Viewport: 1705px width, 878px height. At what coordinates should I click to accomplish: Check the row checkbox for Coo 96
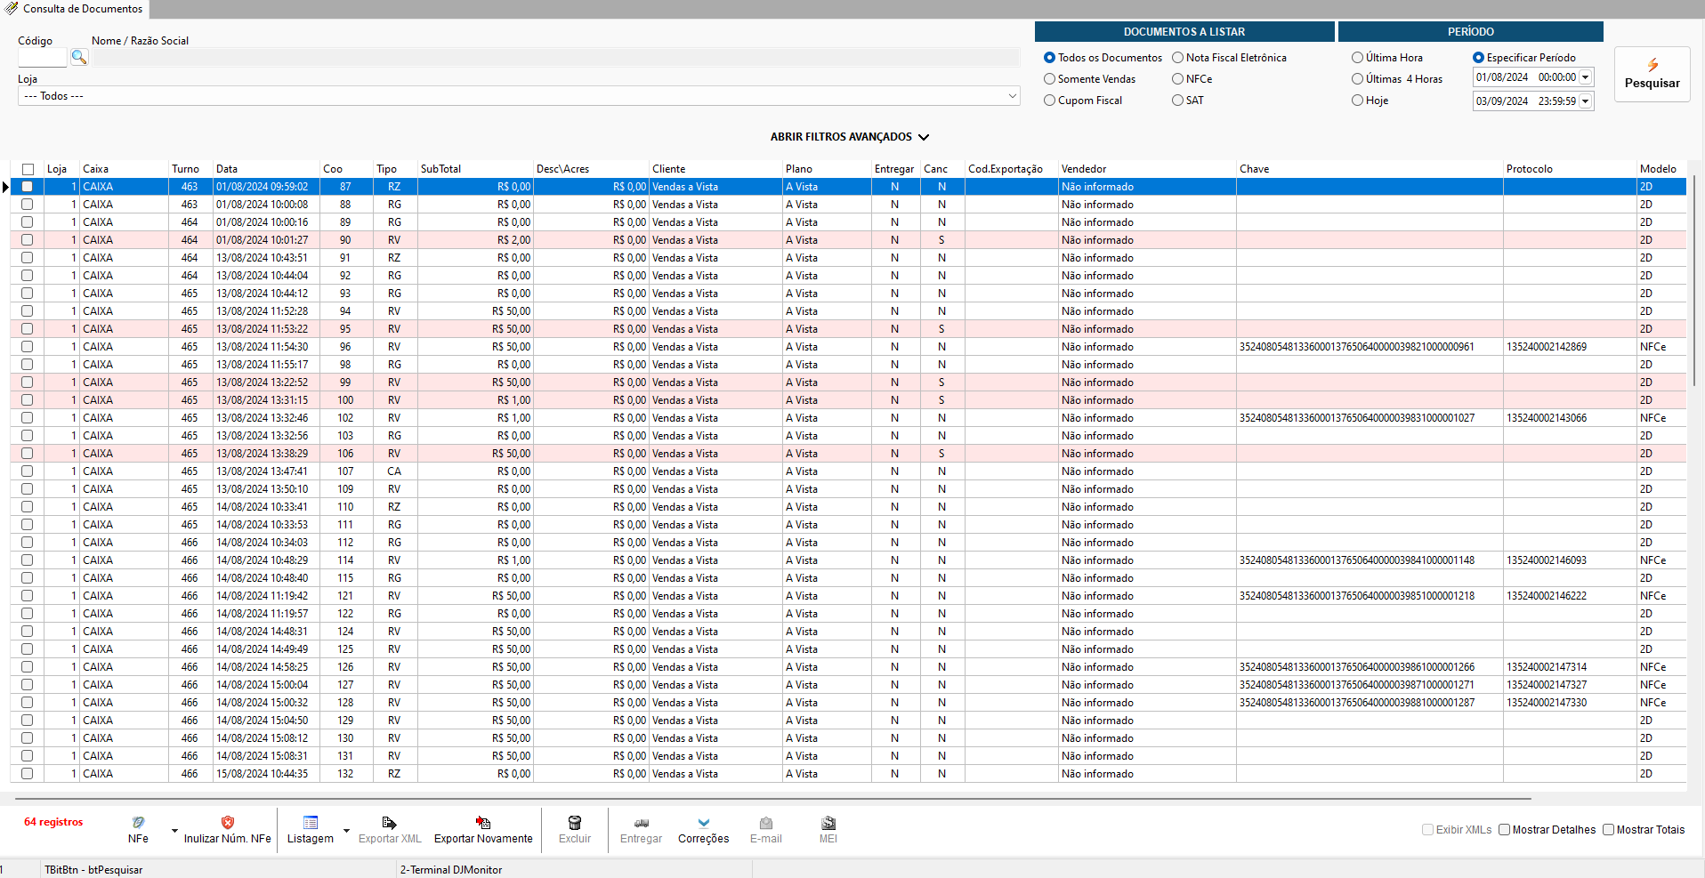coord(28,347)
